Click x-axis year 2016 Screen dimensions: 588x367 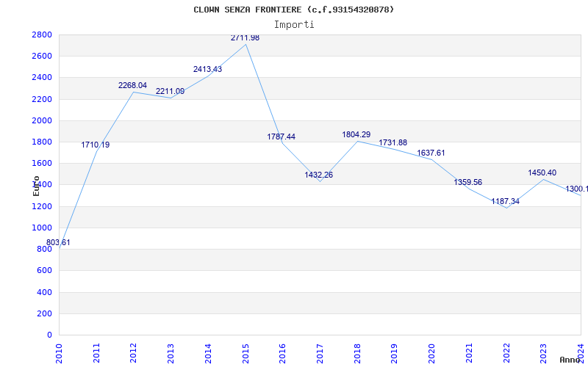point(282,354)
